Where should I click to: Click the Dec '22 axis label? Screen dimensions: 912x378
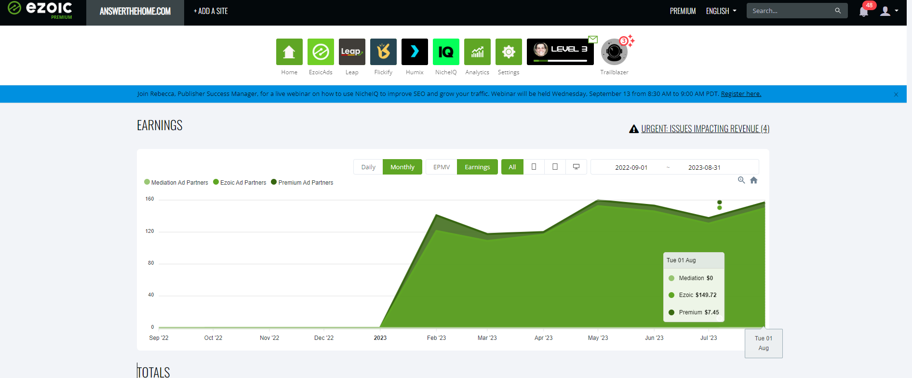(324, 338)
